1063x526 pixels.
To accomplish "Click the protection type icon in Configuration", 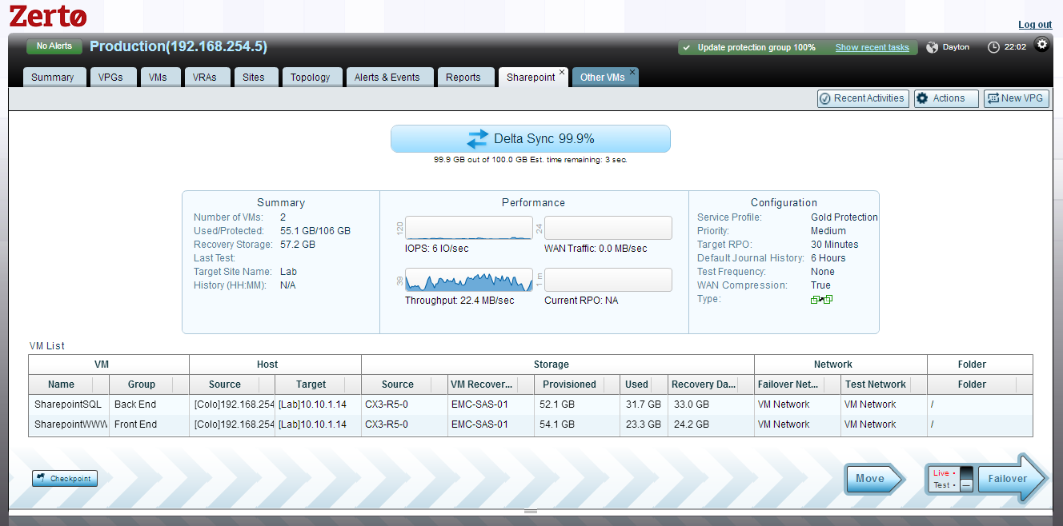I will coord(821,300).
